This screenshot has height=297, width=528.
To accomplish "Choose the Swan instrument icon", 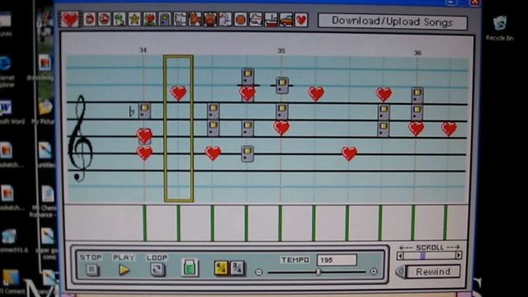I will tap(225, 20).
